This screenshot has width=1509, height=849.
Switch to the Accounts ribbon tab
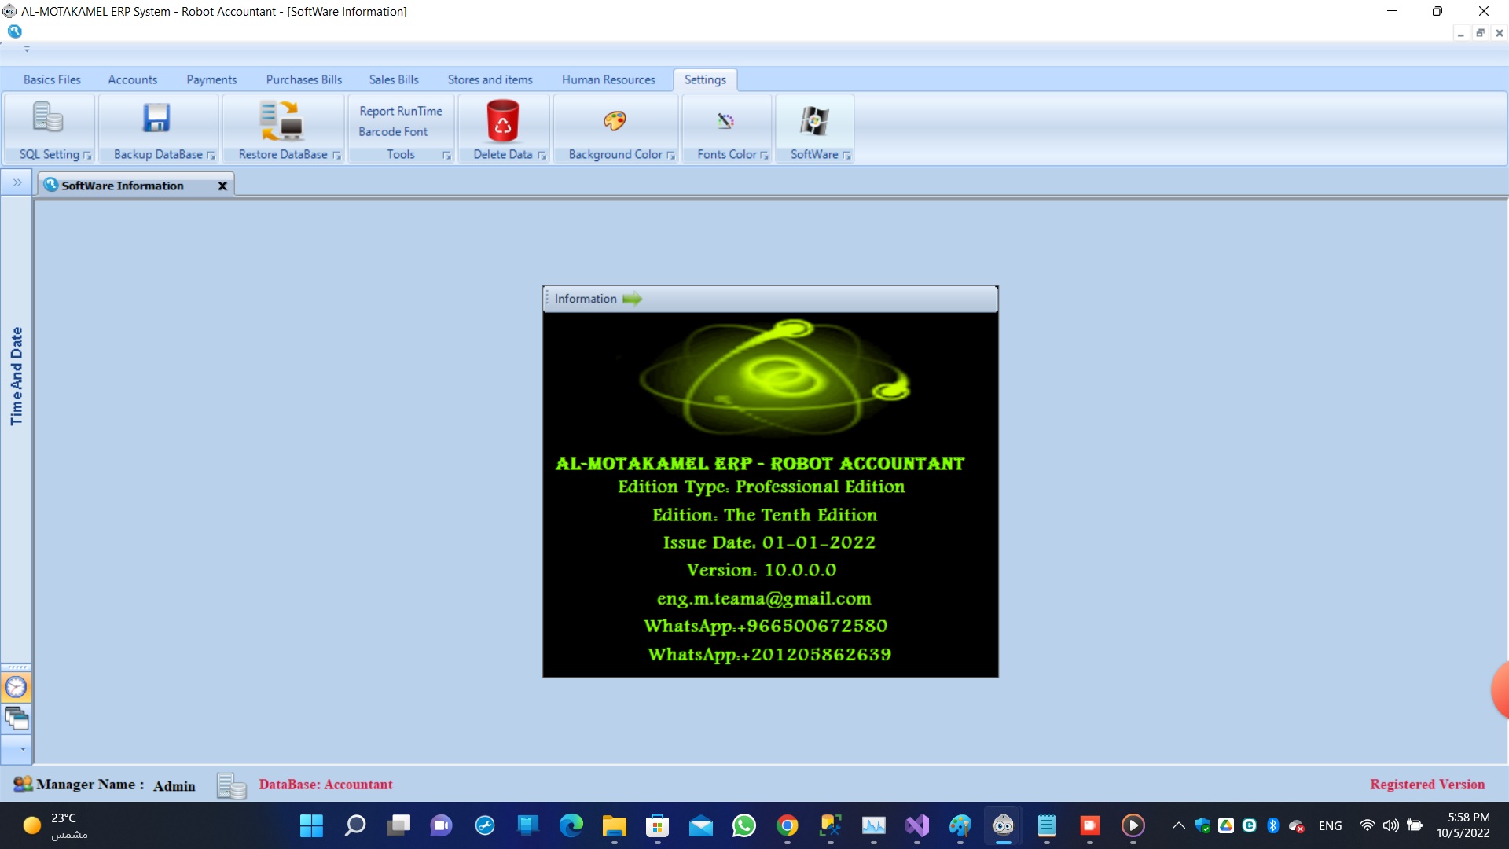click(x=132, y=79)
